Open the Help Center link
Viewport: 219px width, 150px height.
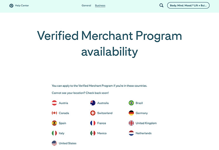[x=22, y=5]
